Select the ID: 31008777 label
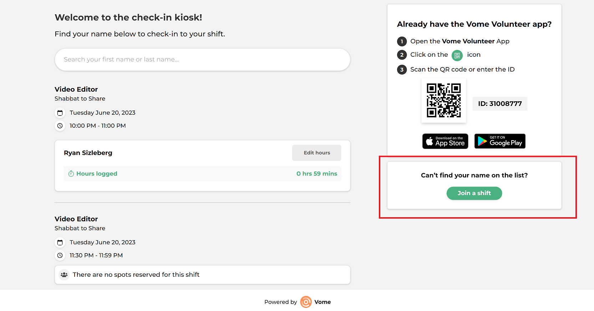The image size is (594, 311). coord(499,103)
